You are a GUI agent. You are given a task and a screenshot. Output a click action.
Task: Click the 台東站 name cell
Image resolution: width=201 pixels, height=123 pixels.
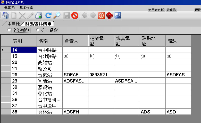click(x=50, y=75)
